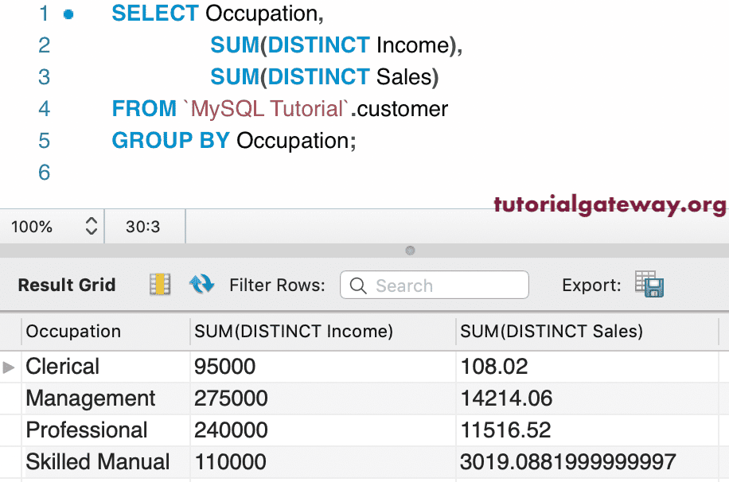Select the Result Grid tab label
The width and height of the screenshot is (729, 482).
tap(67, 285)
